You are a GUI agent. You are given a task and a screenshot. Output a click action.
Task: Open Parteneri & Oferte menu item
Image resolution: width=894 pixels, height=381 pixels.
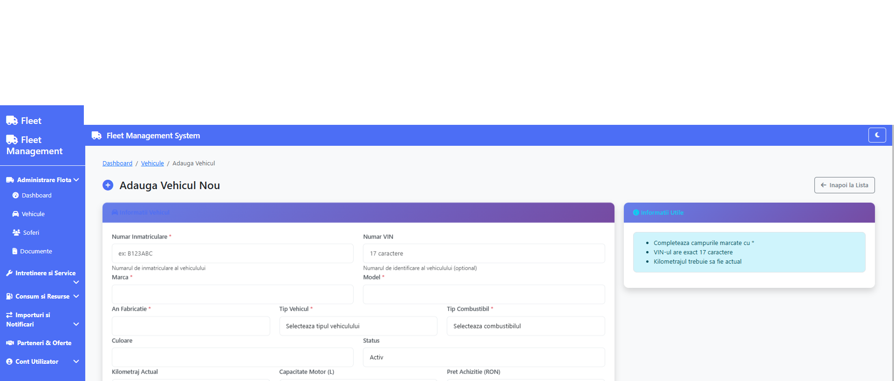44,343
